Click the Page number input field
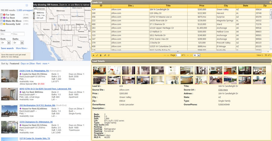The height and width of the screenshot is (141, 272). coord(178,55)
